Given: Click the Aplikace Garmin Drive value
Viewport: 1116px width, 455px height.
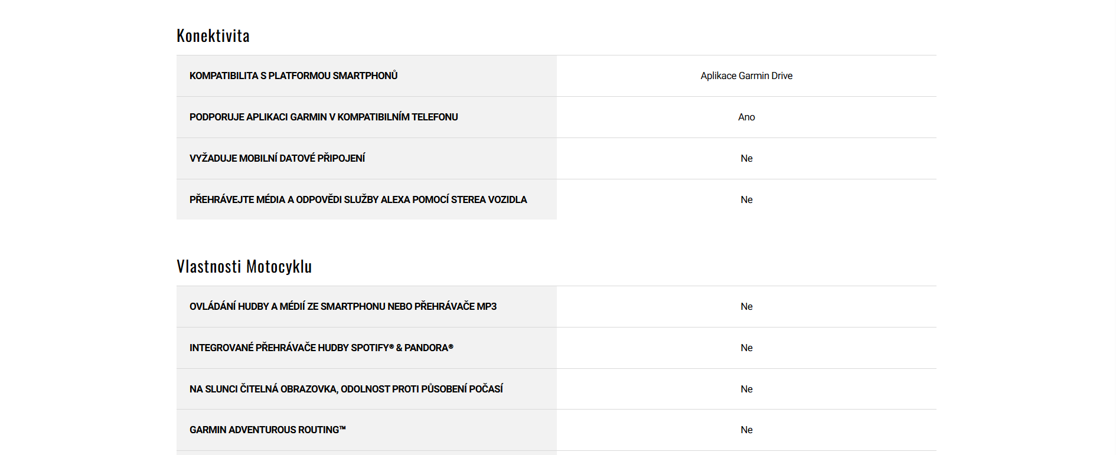Looking at the screenshot, I should click(x=746, y=76).
